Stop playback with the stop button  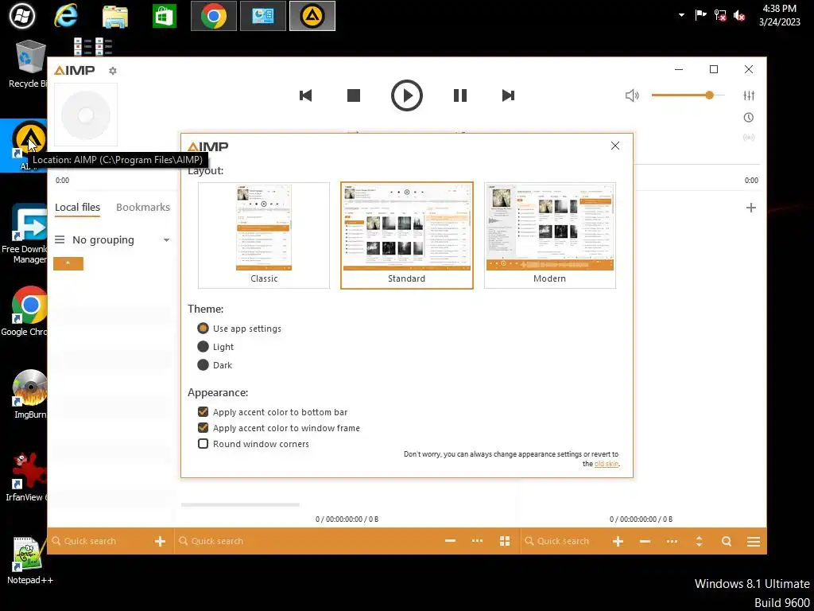354,95
